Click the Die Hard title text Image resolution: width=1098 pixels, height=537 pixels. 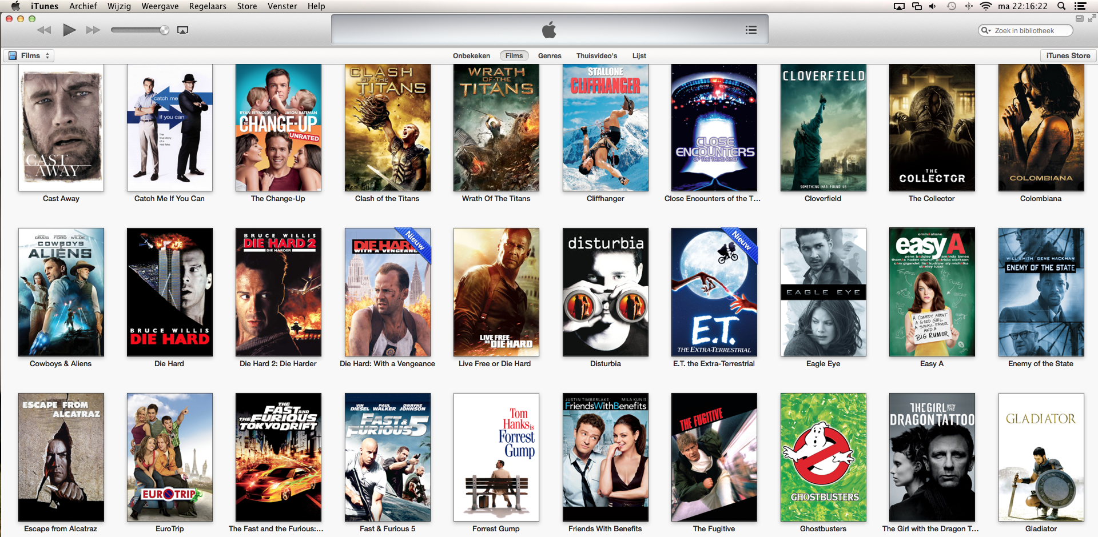point(169,363)
